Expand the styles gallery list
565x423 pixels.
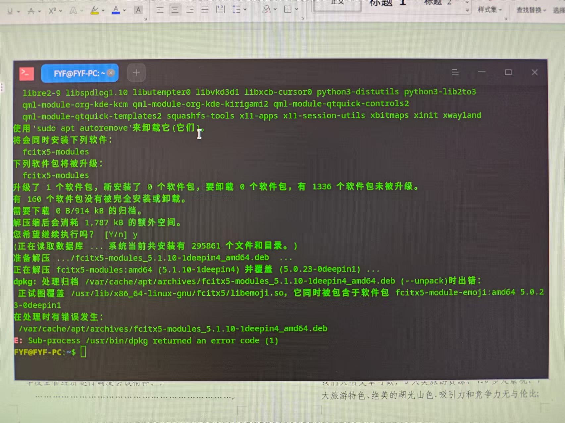(x=467, y=10)
